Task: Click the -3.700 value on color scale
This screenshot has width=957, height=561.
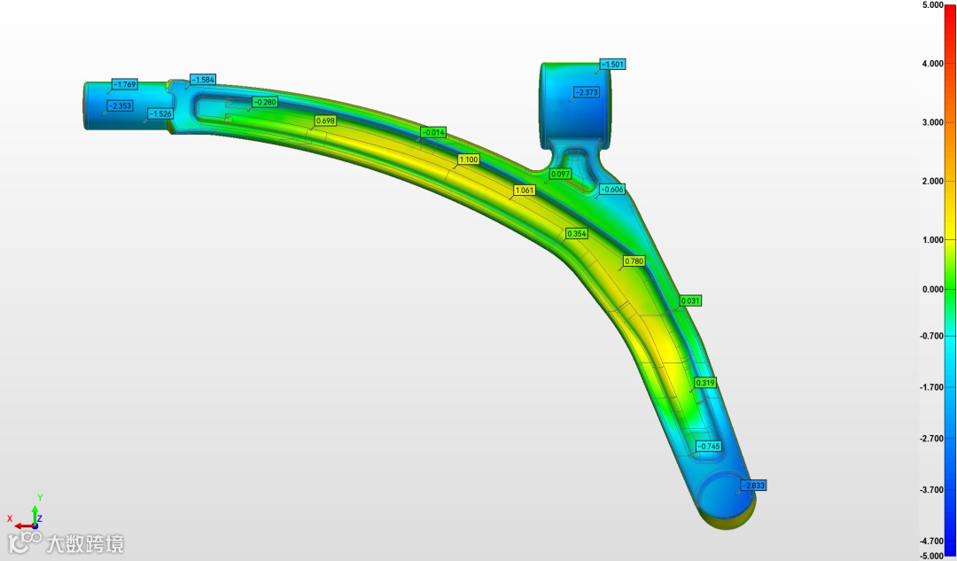Action: click(x=931, y=489)
